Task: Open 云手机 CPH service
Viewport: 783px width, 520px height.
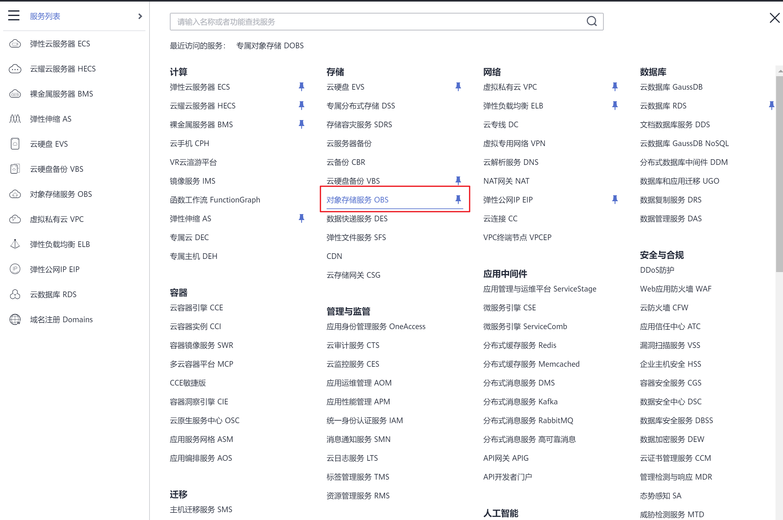Action: click(x=189, y=144)
